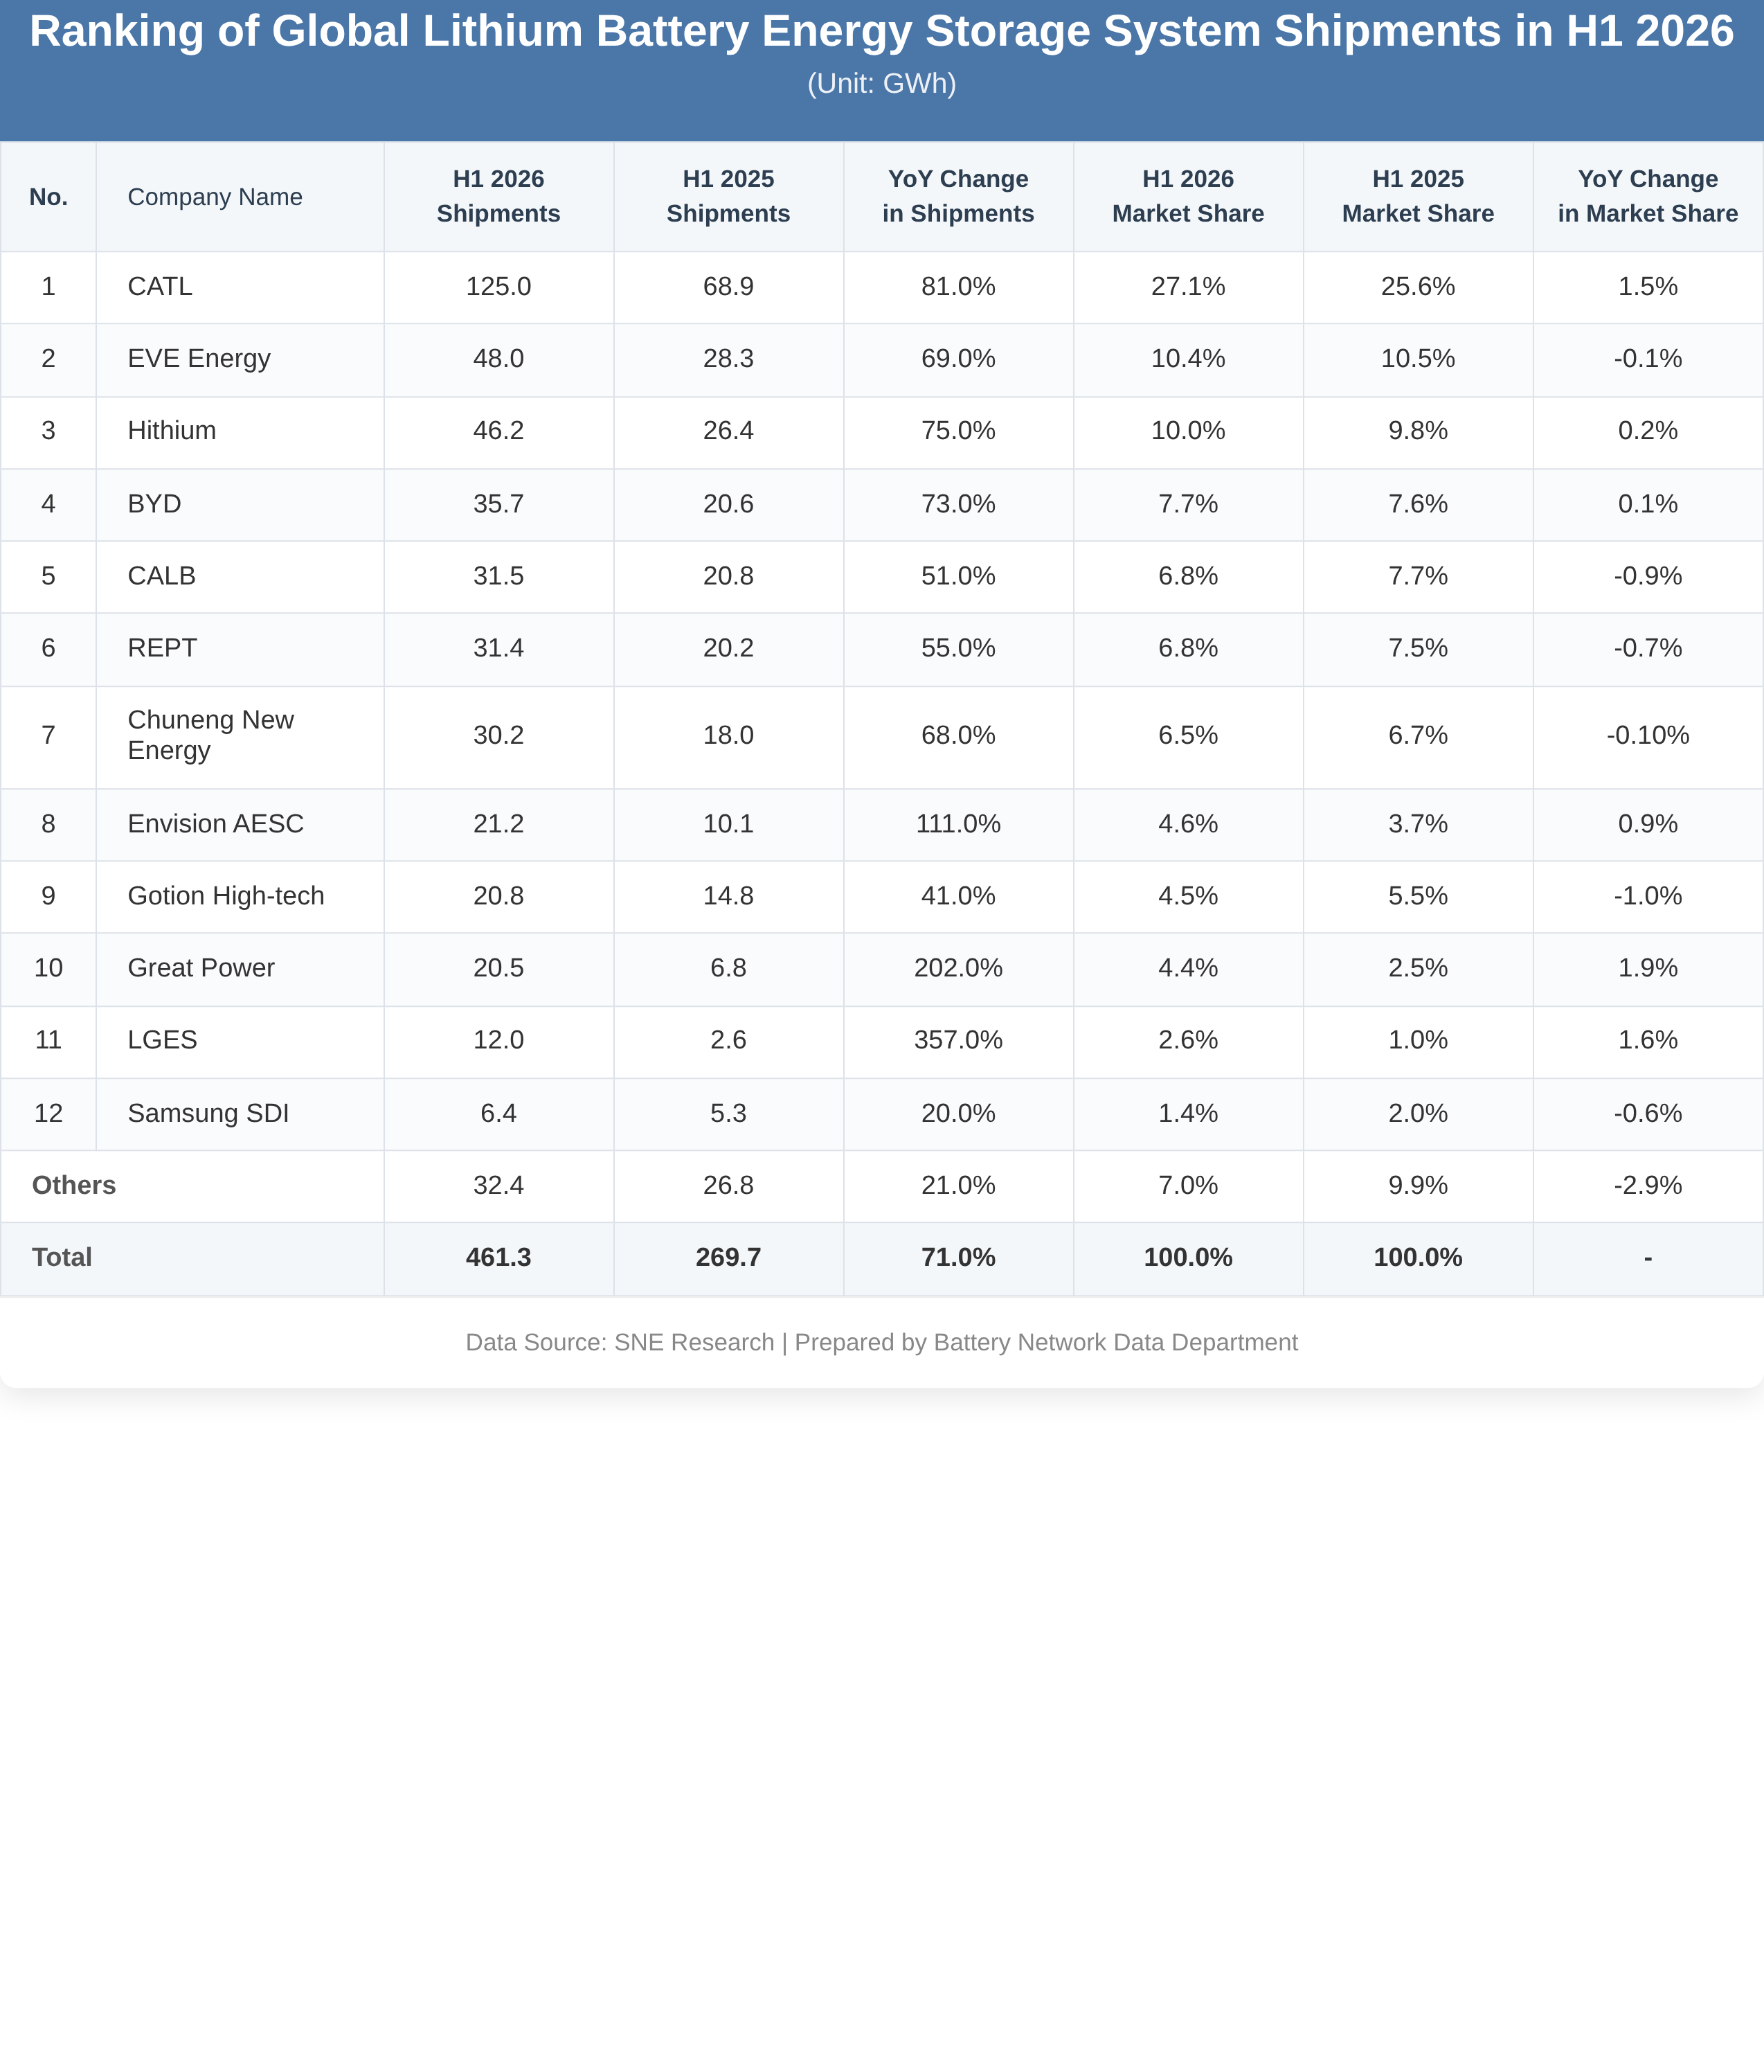Select the H1 2025 Market Share header
Screen dimensions: 1764x2072
(1417, 196)
